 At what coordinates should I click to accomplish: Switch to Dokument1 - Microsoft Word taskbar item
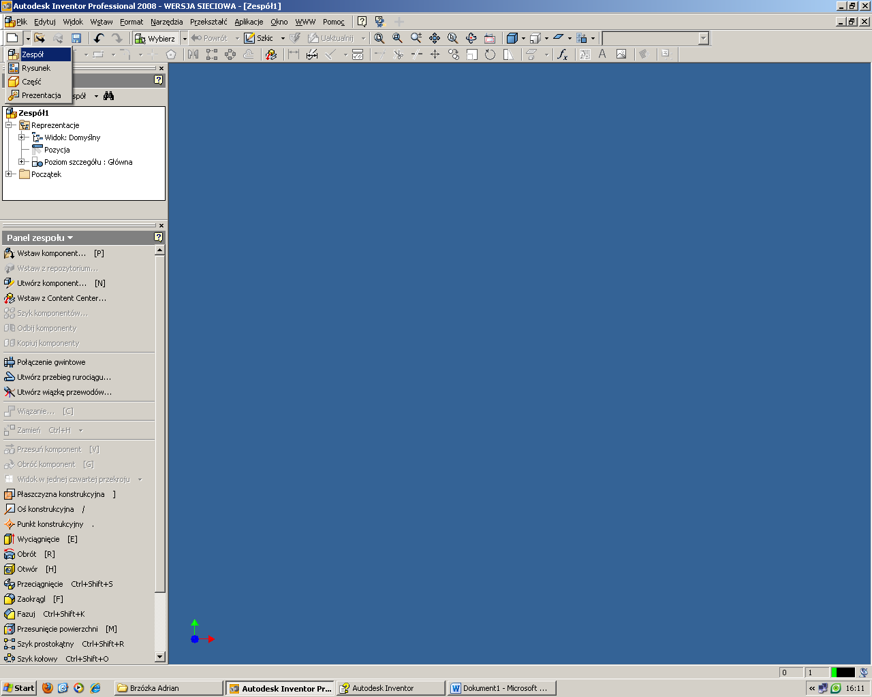[x=501, y=688]
